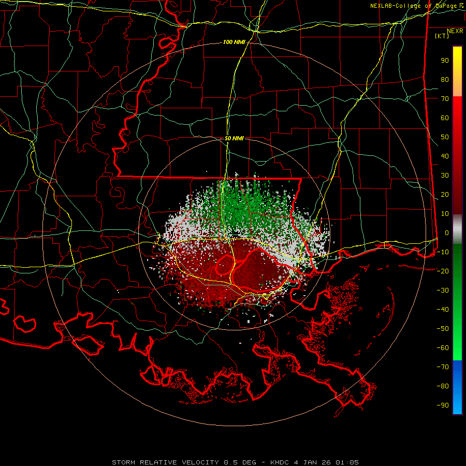Image resolution: width=466 pixels, height=466 pixels.
Task: Click the -80 value on the velocity scale
Action: point(443,386)
